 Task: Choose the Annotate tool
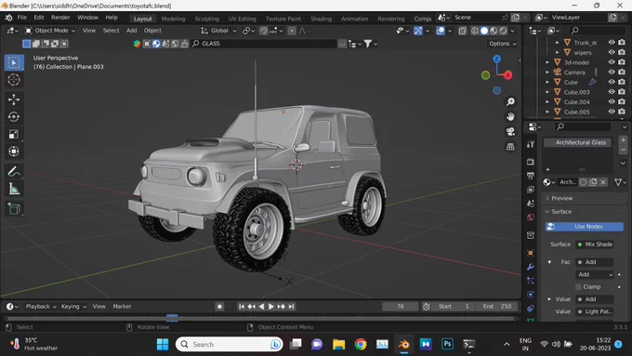click(14, 172)
